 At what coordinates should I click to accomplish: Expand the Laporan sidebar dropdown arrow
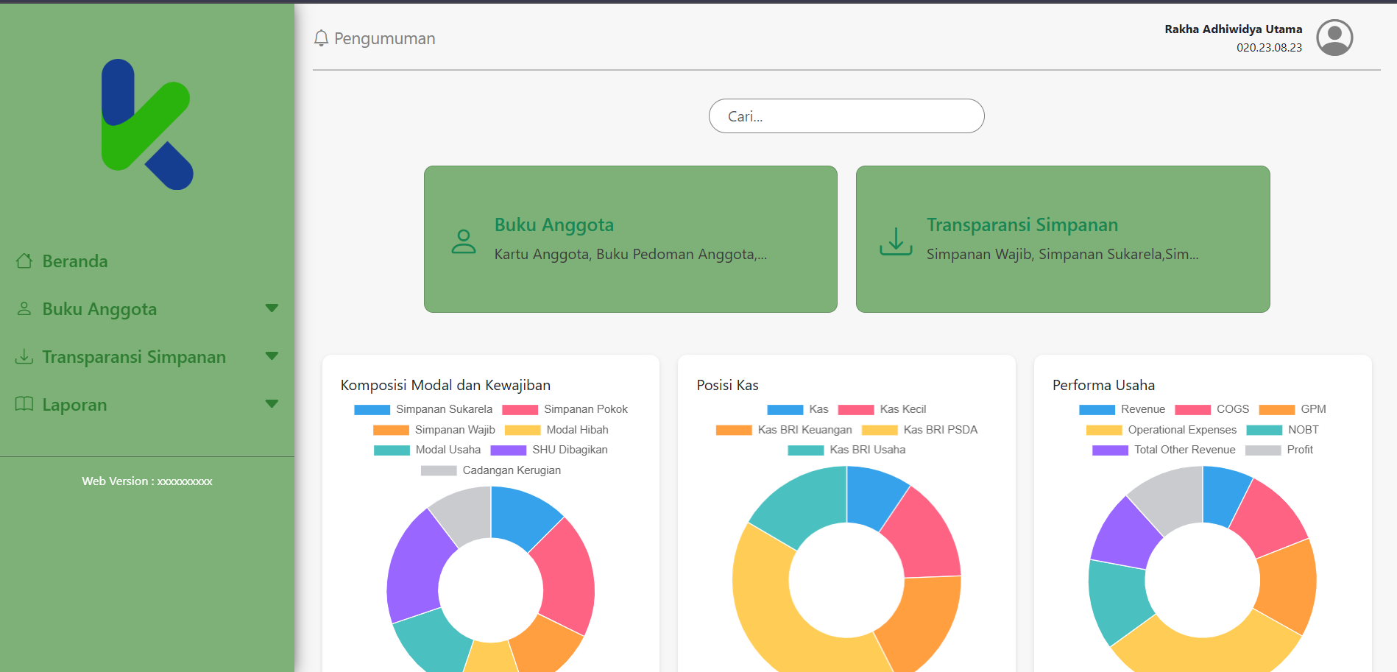point(272,404)
